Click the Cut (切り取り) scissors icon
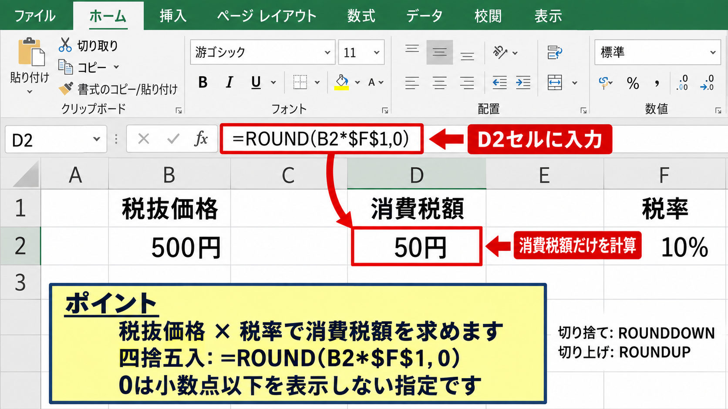Viewport: 728px width, 409px height. [65, 45]
